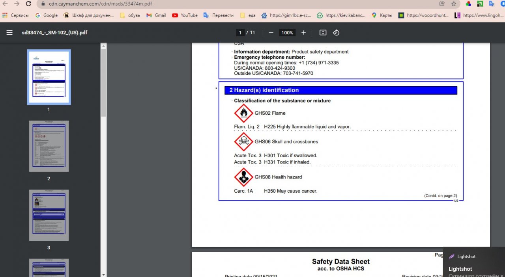Open the Gmail bookmark

pos(156,15)
